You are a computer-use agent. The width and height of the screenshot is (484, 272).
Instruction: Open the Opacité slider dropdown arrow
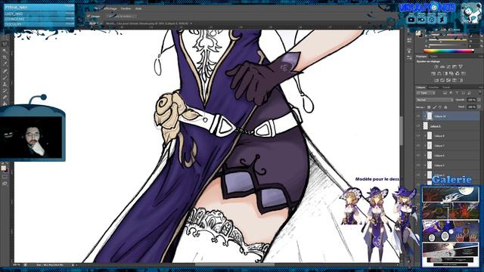coord(479,100)
